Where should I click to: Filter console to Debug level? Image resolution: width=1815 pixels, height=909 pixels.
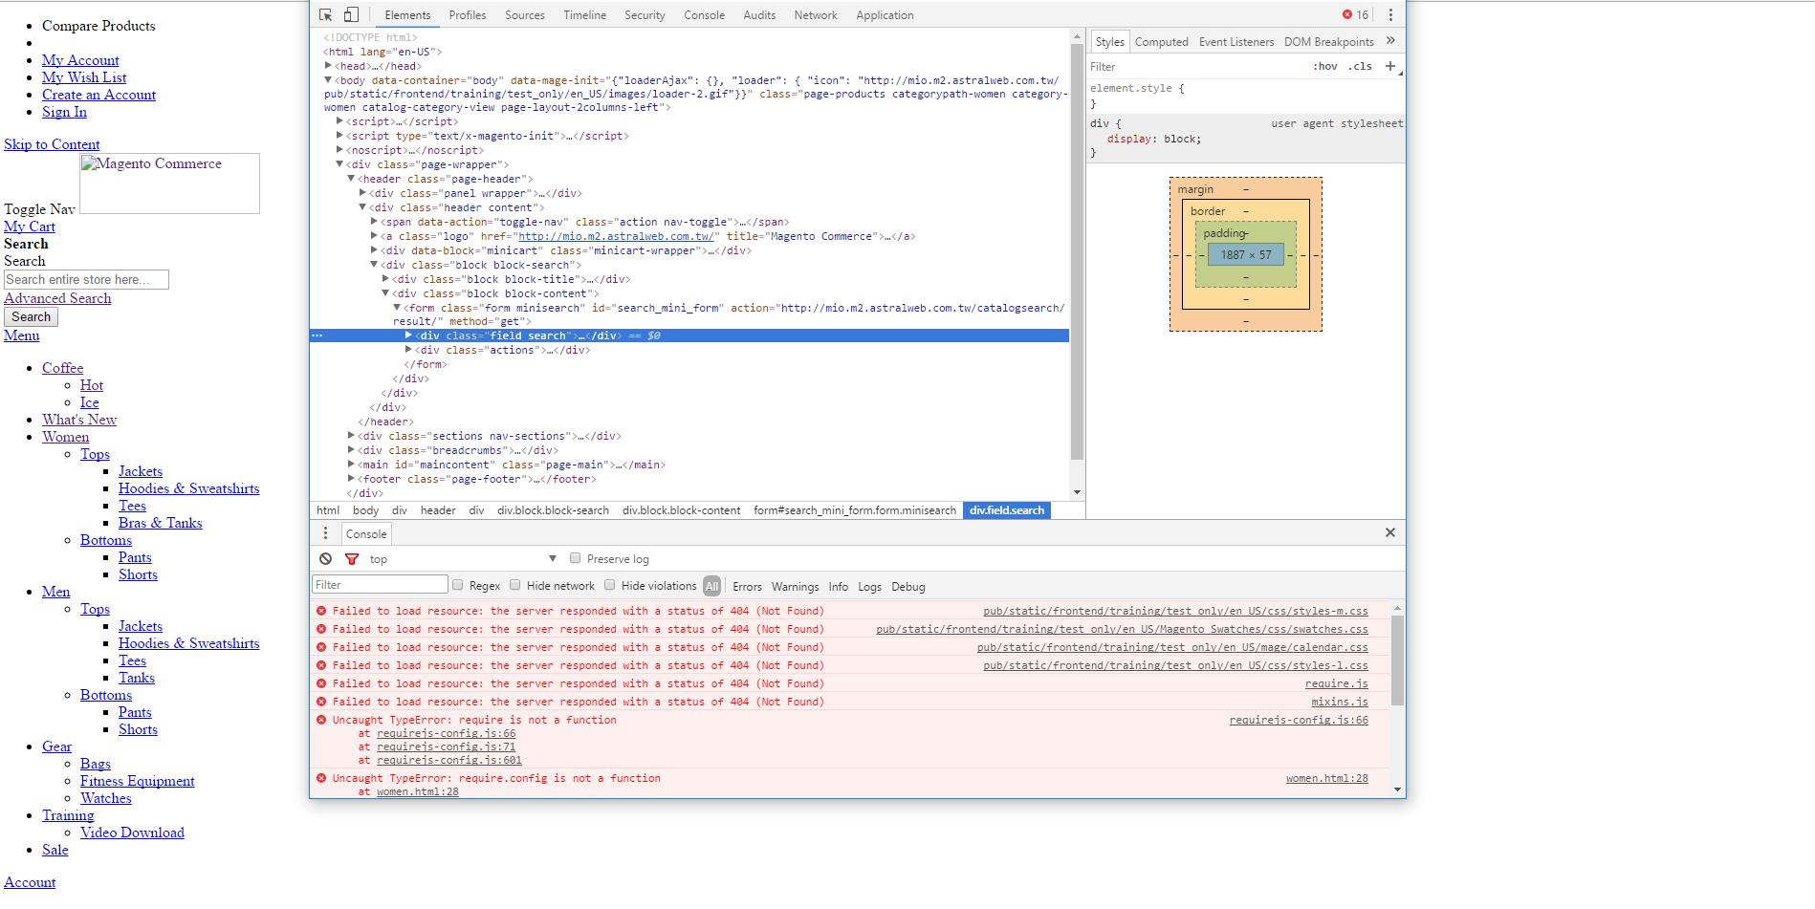pos(907,587)
